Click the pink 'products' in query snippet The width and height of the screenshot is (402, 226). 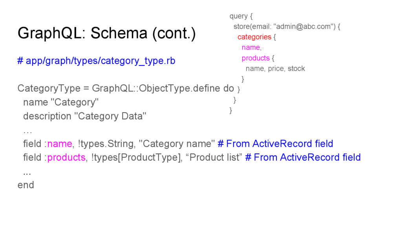click(256, 58)
